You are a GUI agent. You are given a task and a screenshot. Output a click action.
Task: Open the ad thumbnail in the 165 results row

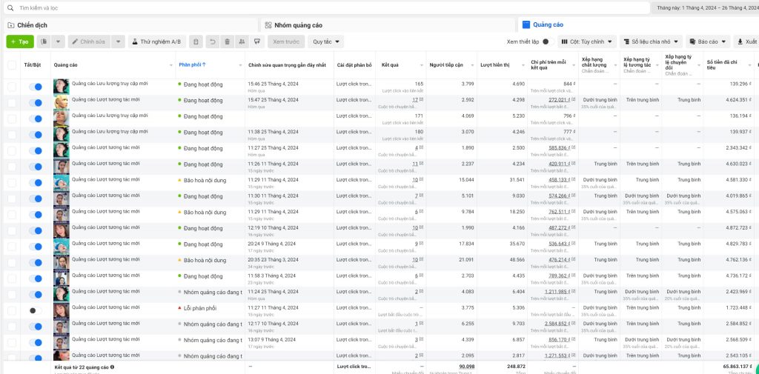(61, 87)
